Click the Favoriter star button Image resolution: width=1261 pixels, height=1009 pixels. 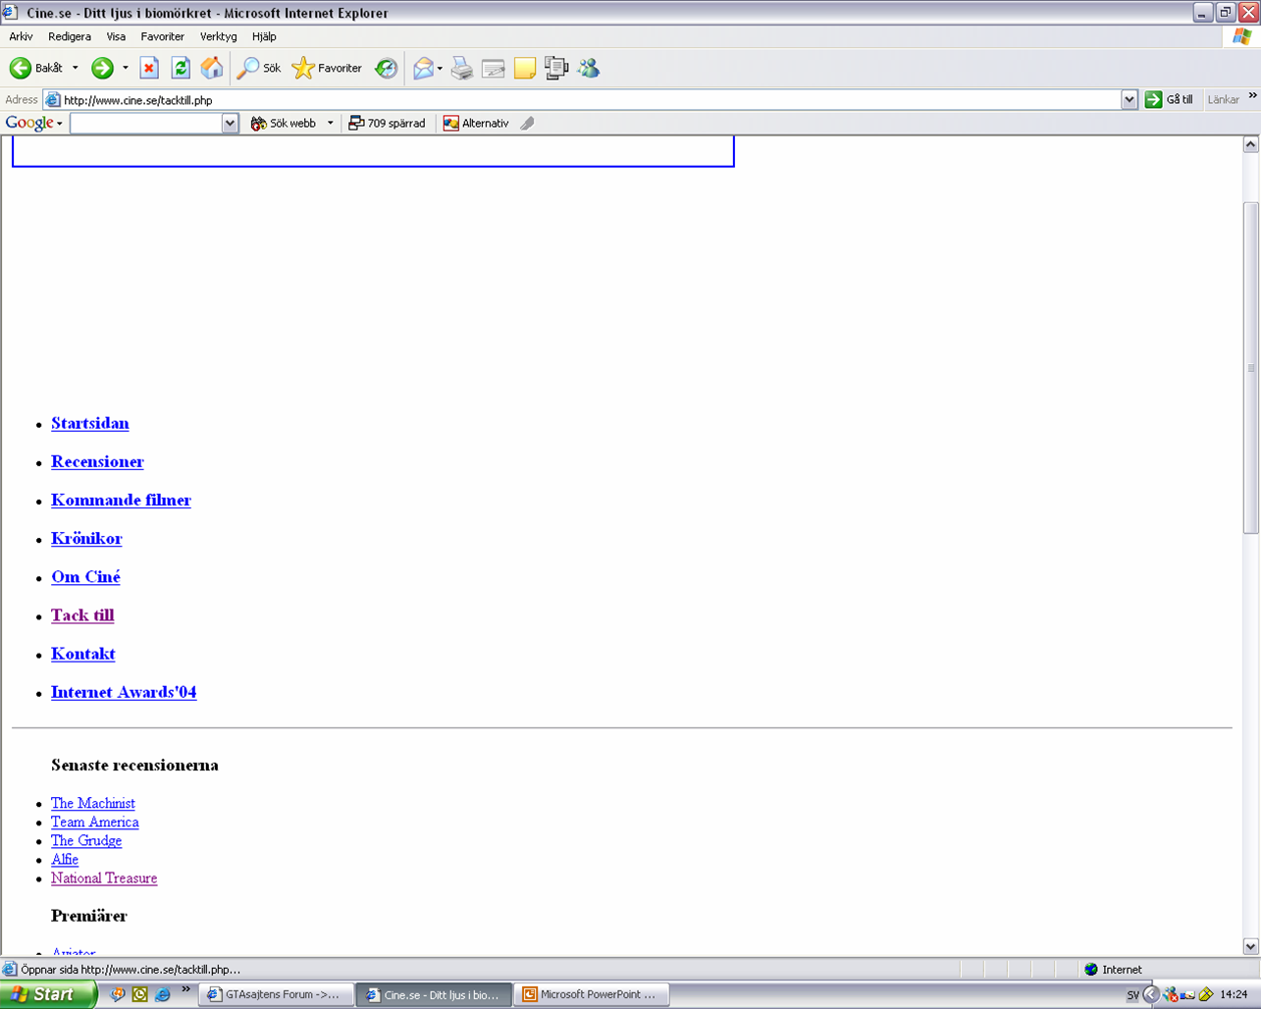328,68
